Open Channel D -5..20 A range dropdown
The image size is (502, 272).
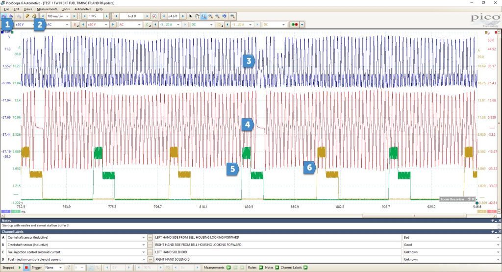pyautogui.click(x=250, y=25)
